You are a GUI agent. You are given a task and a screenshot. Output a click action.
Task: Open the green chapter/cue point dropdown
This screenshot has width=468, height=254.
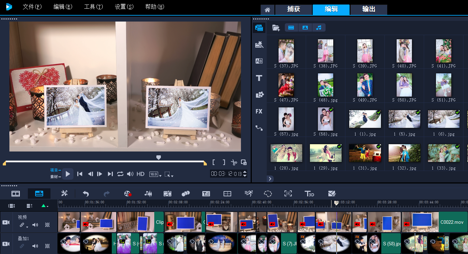click(45, 206)
